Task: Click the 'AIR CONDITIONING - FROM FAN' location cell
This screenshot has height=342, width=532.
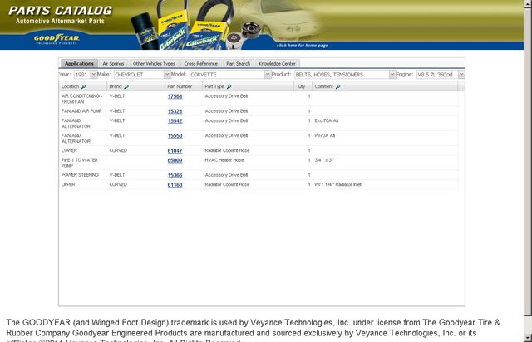Action: click(81, 99)
